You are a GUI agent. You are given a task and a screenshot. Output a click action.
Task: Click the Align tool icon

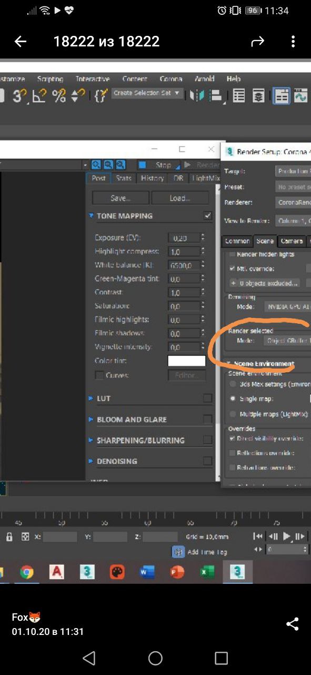click(x=215, y=95)
